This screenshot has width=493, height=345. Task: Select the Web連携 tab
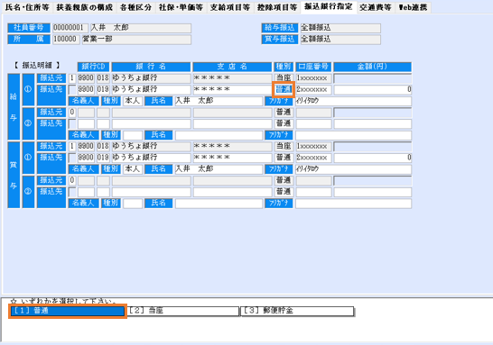pyautogui.click(x=413, y=7)
